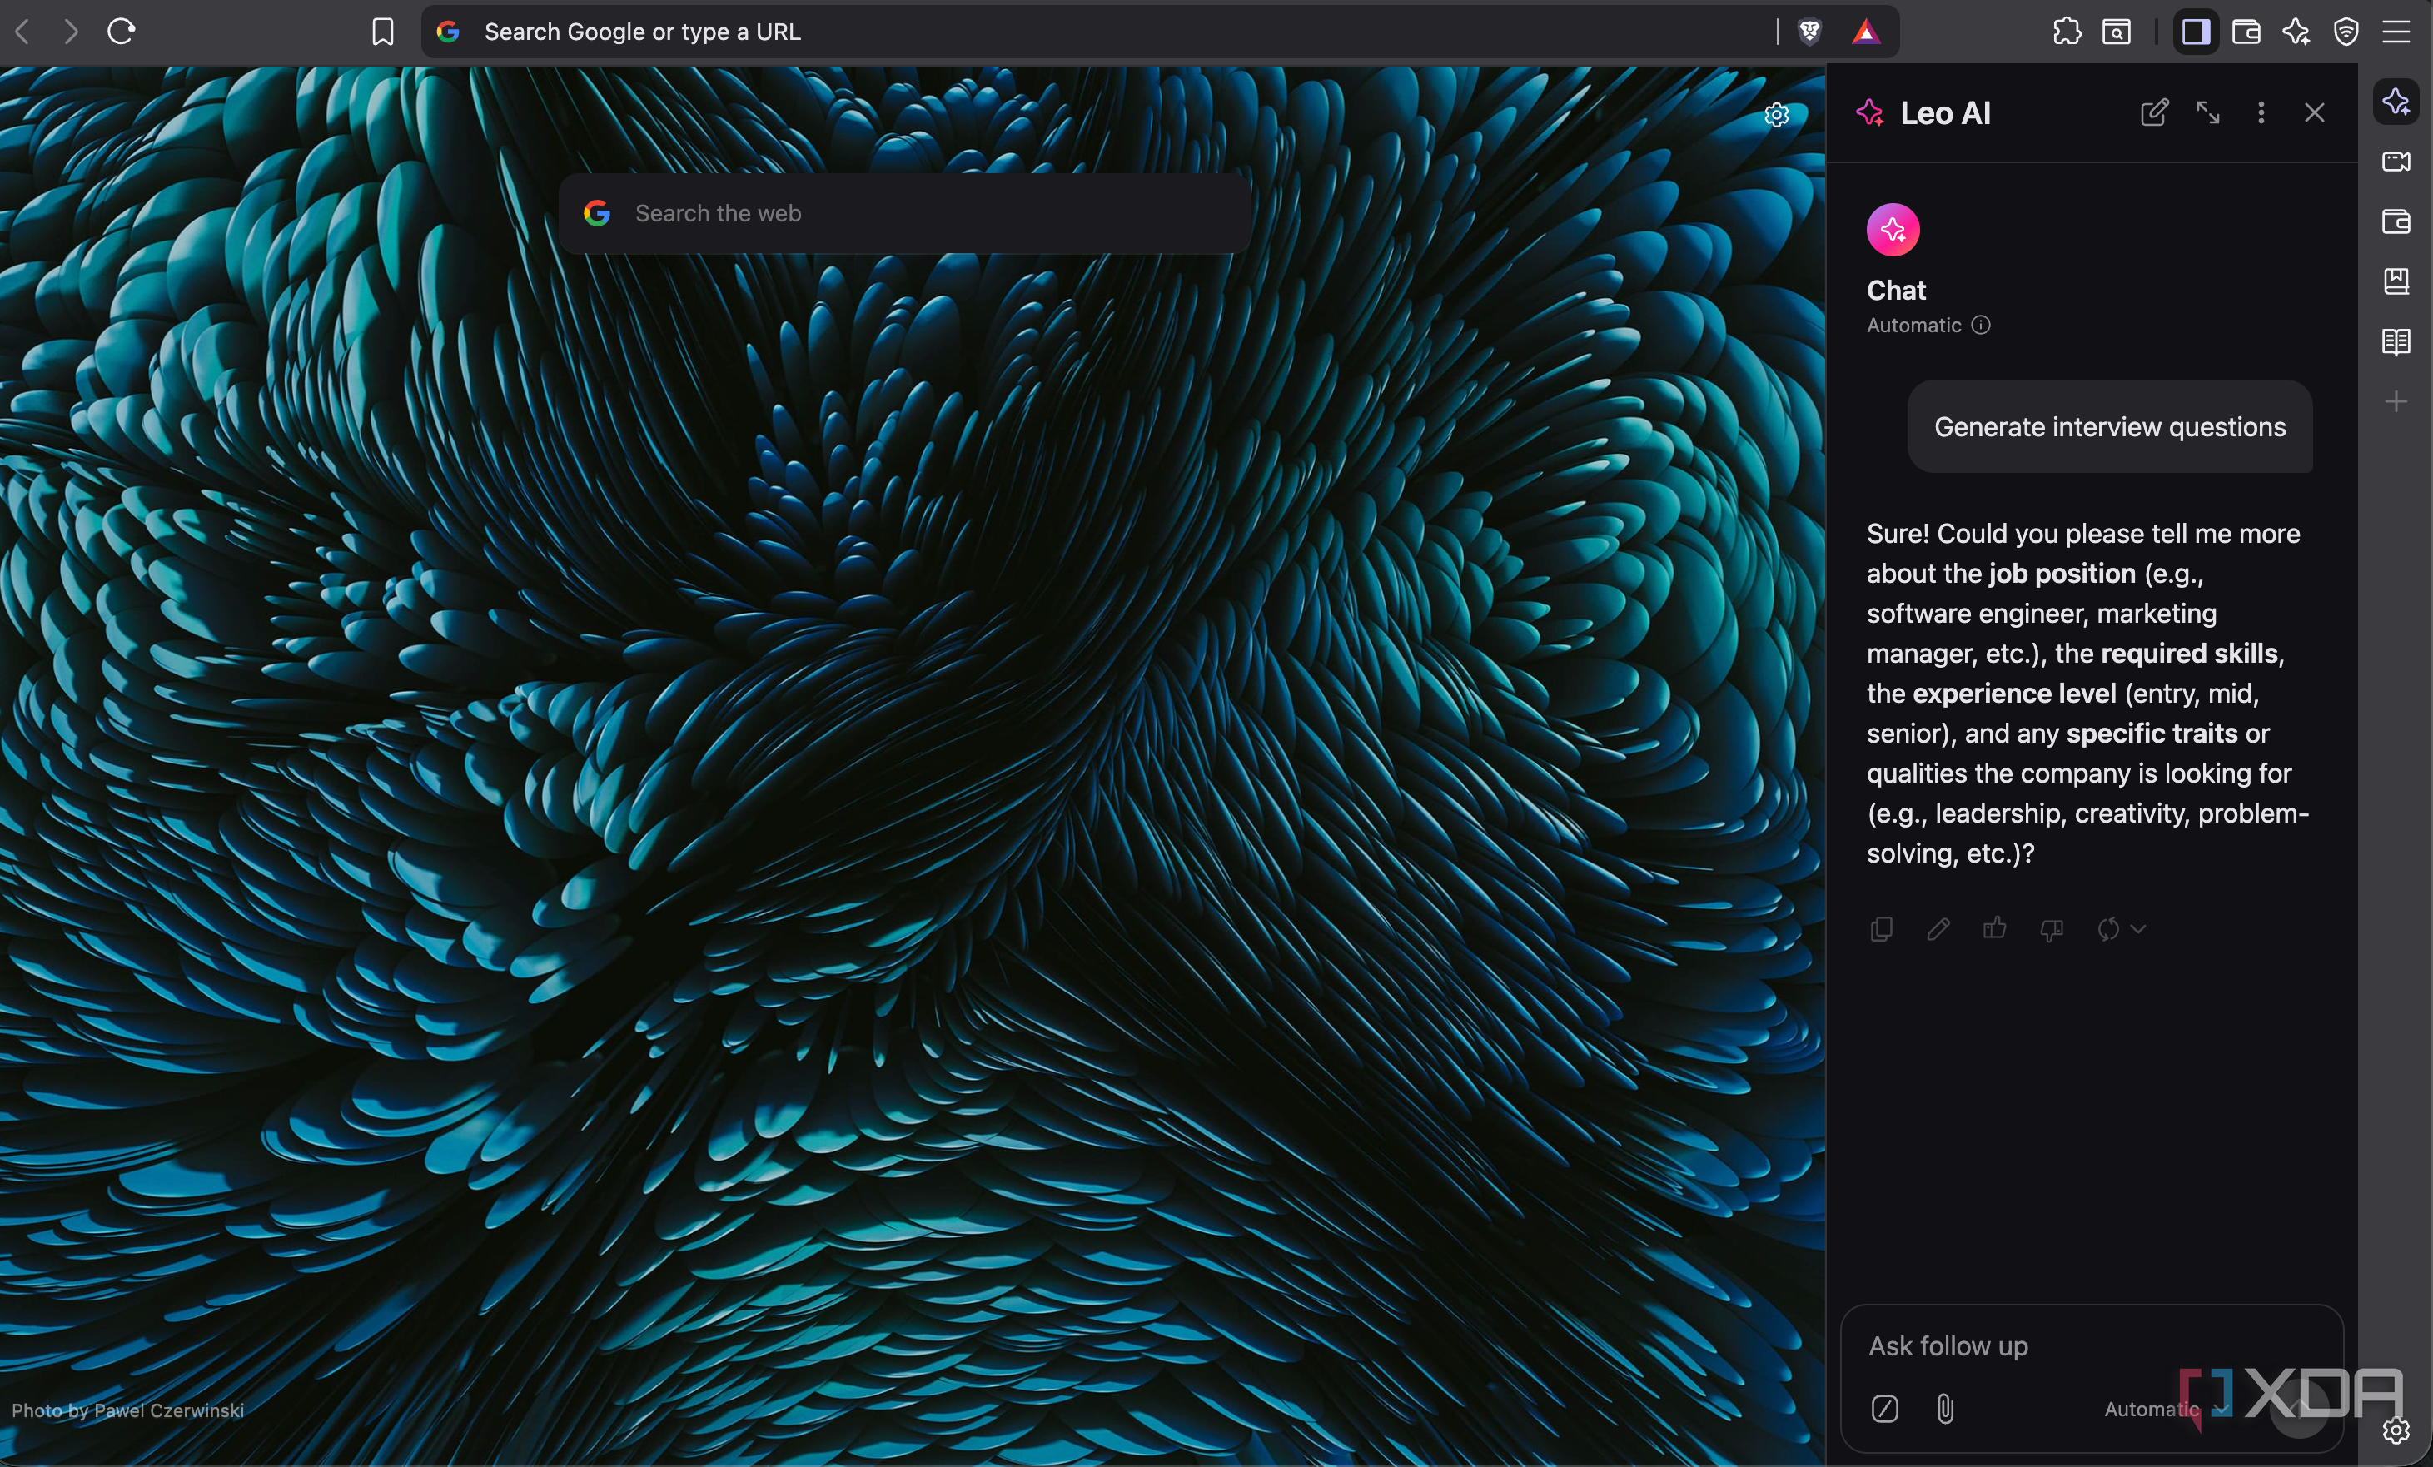Like Leo's answer with thumbs up

1994,928
